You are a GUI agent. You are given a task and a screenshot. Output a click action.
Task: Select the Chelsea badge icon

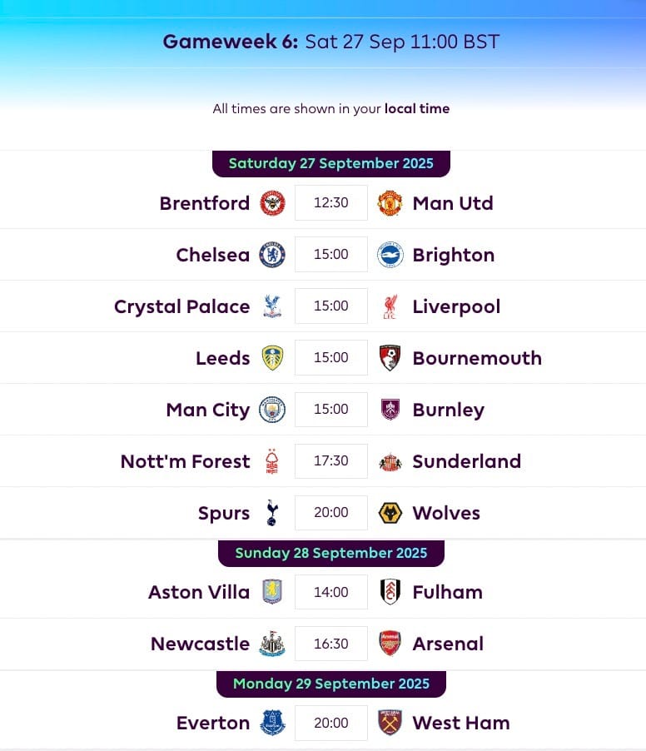tap(272, 255)
